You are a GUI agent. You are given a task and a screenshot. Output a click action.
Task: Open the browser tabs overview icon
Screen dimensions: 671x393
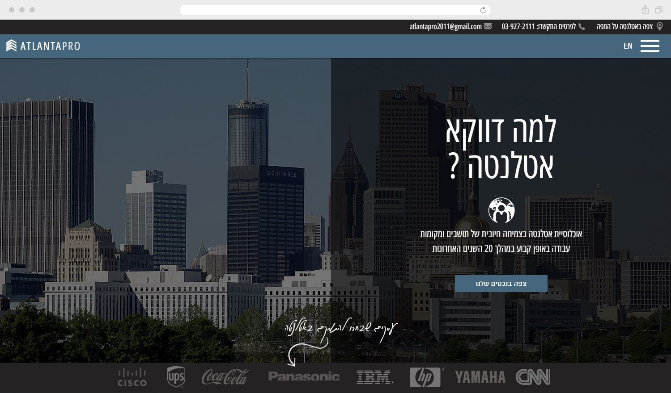tap(659, 10)
